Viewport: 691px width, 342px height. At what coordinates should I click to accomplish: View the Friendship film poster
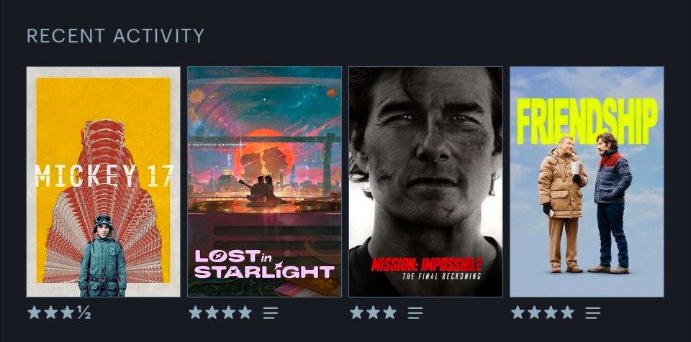[x=587, y=181]
